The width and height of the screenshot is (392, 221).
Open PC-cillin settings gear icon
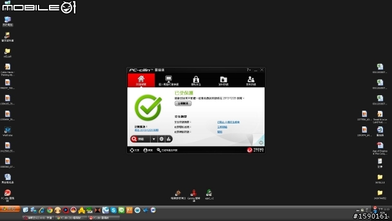coord(162,139)
